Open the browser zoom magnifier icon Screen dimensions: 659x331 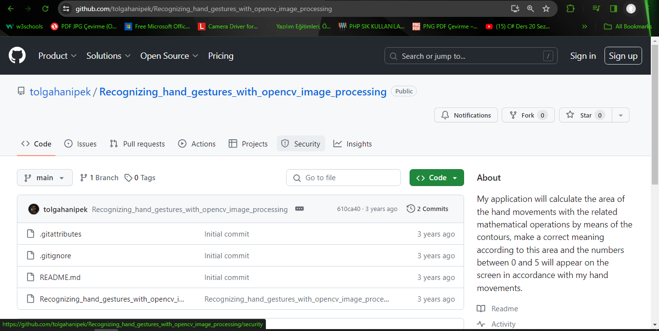coord(530,9)
